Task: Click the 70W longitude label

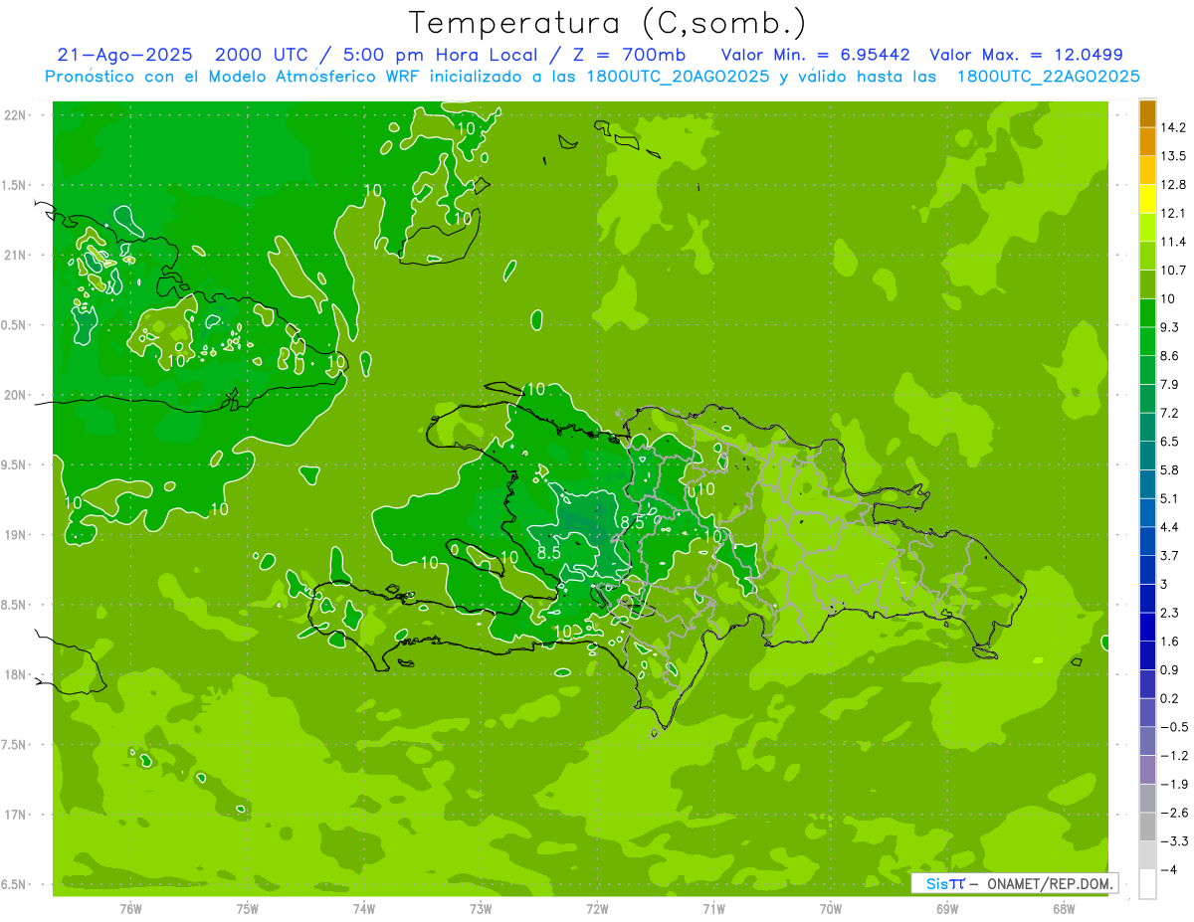Action: click(831, 909)
